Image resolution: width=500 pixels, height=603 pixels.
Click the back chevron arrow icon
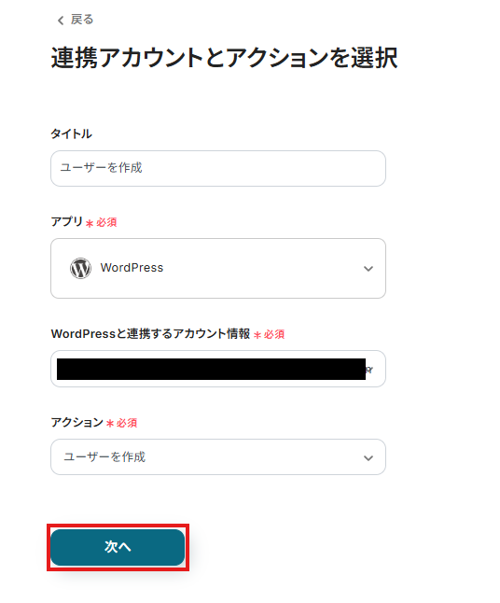[61, 21]
